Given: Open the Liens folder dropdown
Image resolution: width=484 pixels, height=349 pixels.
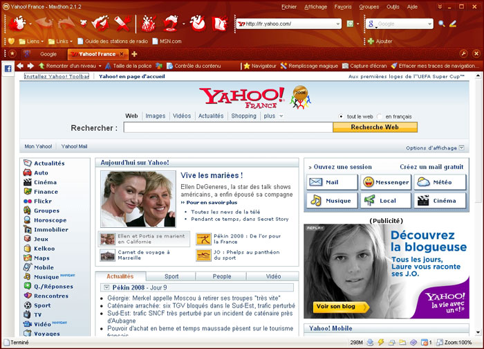Looking at the screenshot, I should [42, 42].
